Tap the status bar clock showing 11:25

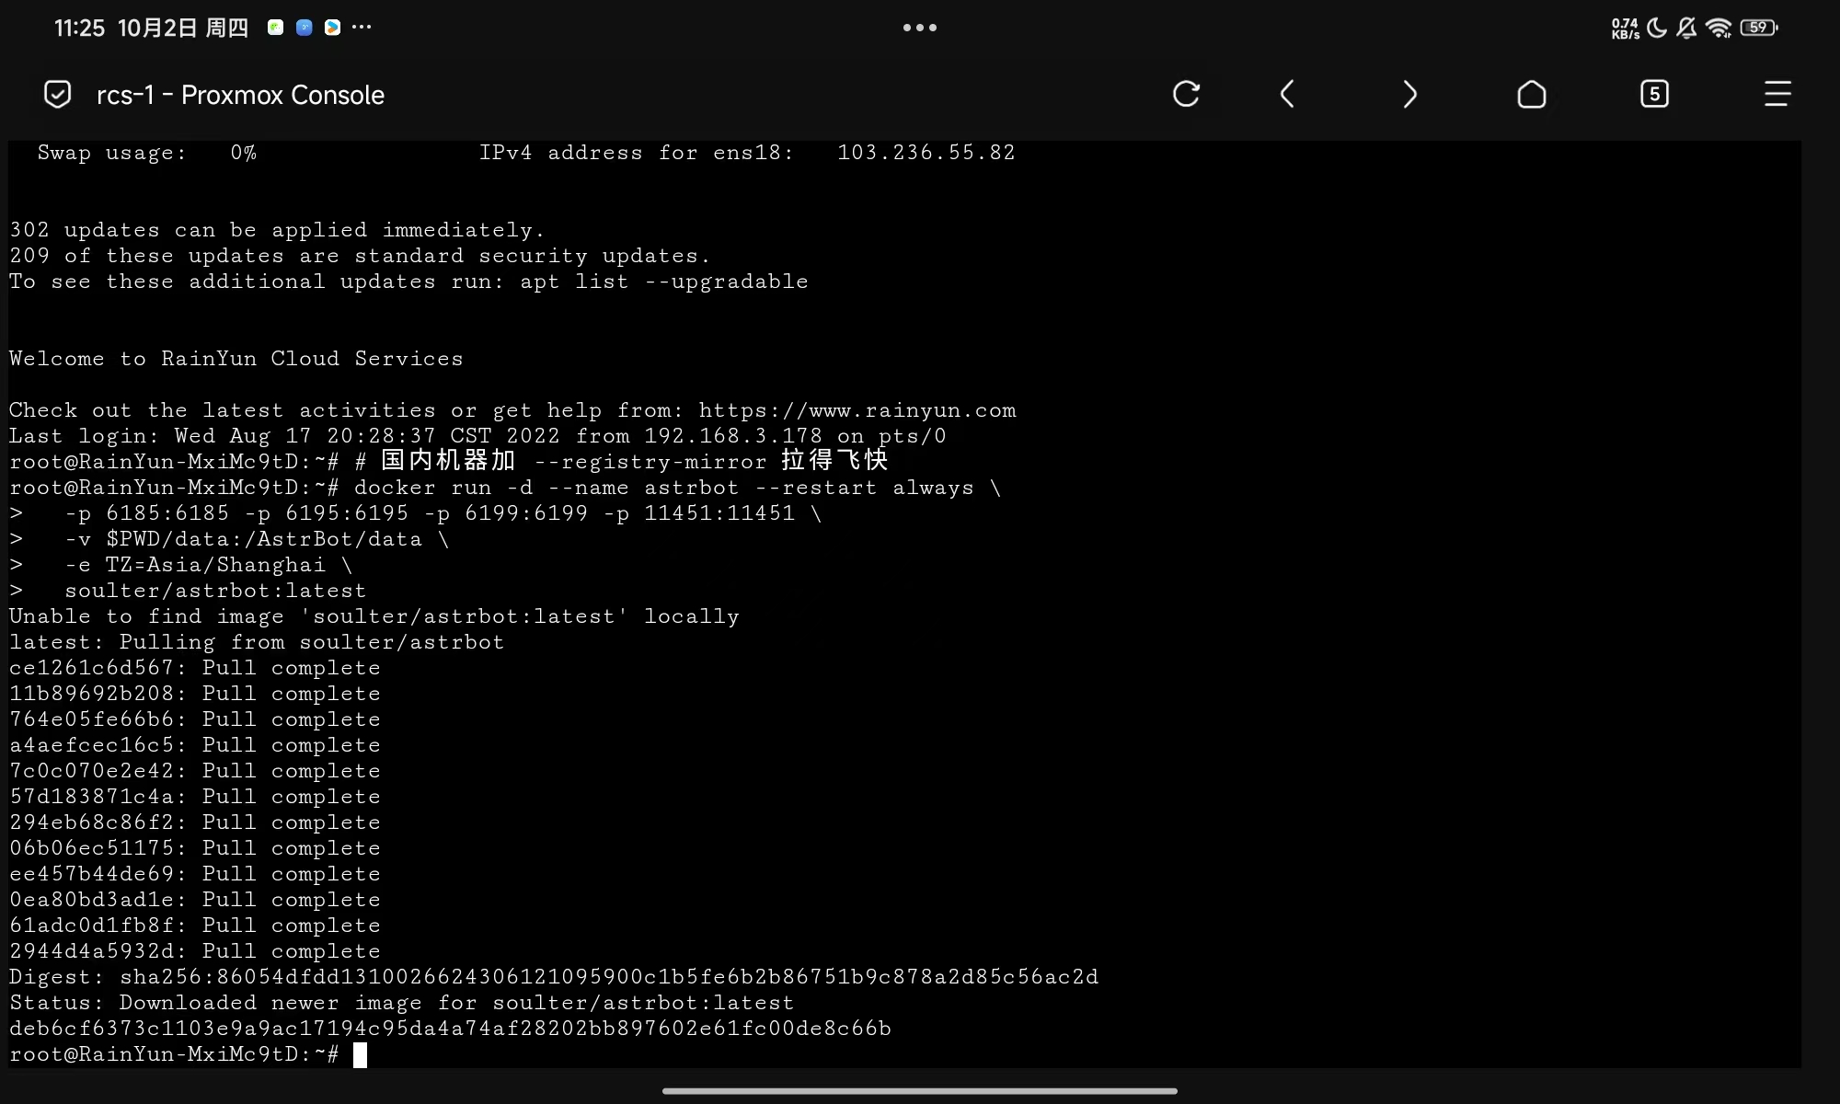(x=79, y=28)
